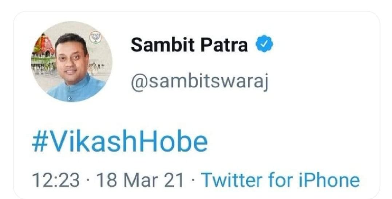Click the blue verified badge
Viewport: 392px width, 199px height.
coord(264,44)
